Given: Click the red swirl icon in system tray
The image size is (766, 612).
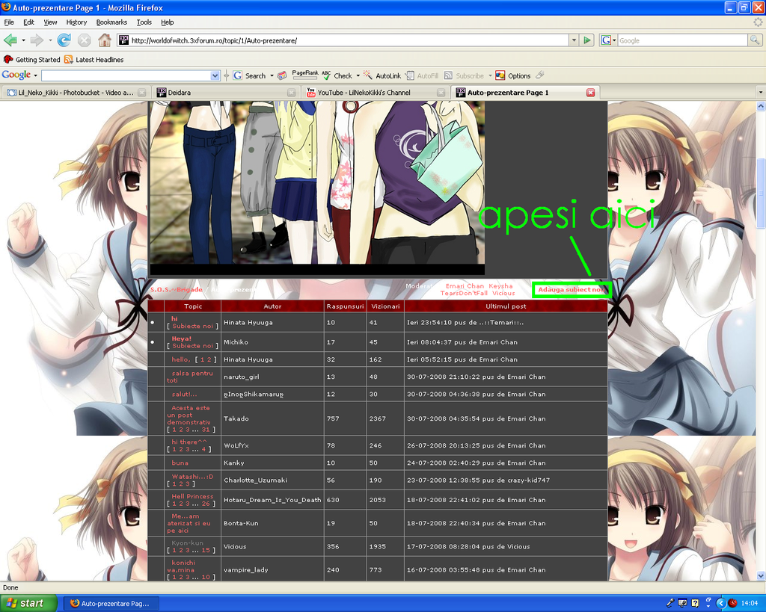Looking at the screenshot, I should pyautogui.click(x=732, y=603).
